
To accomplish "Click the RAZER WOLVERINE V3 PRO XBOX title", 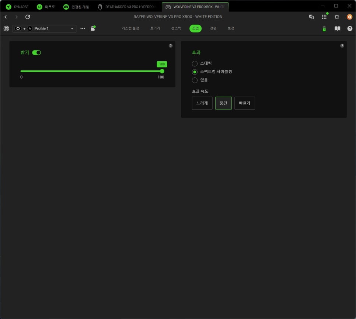I will point(178,17).
